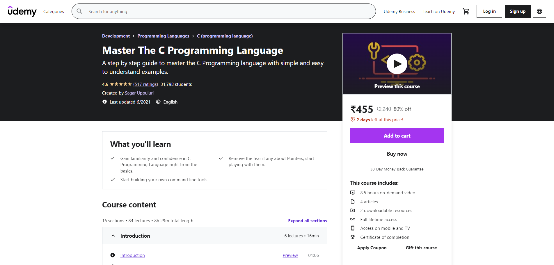Open the Categories menu

coord(54,12)
